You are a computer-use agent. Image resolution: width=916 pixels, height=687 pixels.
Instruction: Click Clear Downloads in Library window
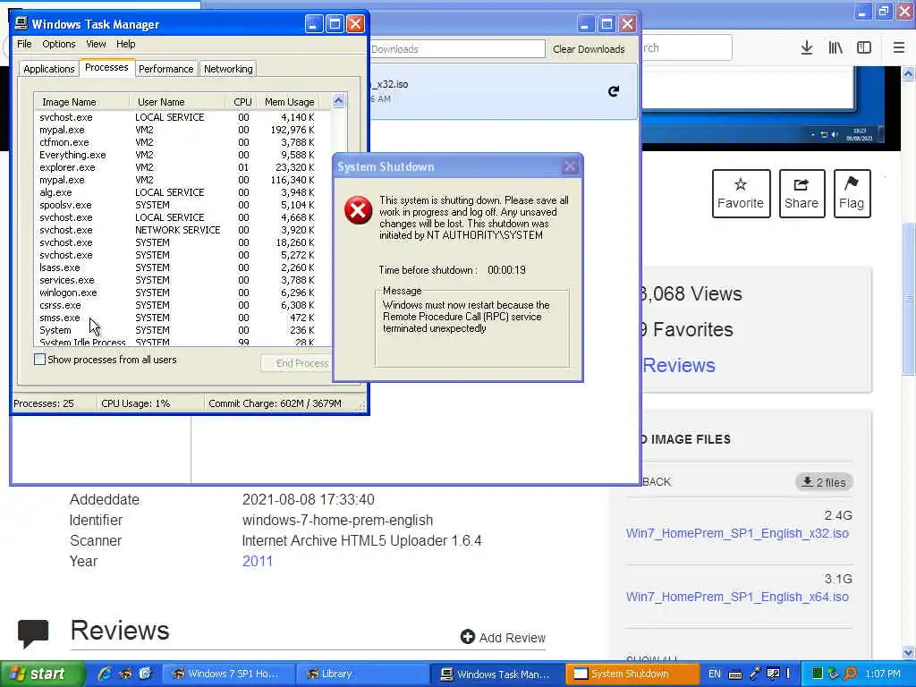pyautogui.click(x=589, y=49)
